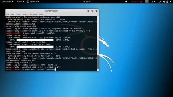
Task: Click 'Successfully built nltk' line
Action: pyautogui.click(x=19, y=63)
